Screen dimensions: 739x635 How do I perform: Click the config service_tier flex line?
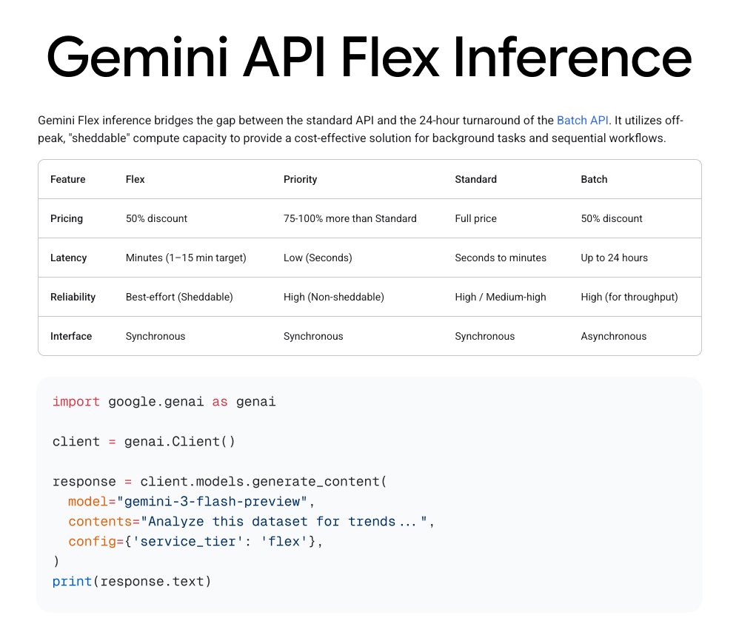tap(195, 542)
